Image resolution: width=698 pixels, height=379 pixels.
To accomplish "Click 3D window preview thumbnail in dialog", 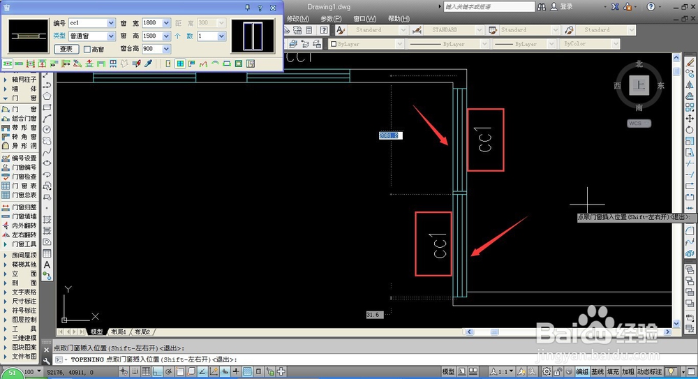I will pyautogui.click(x=253, y=36).
